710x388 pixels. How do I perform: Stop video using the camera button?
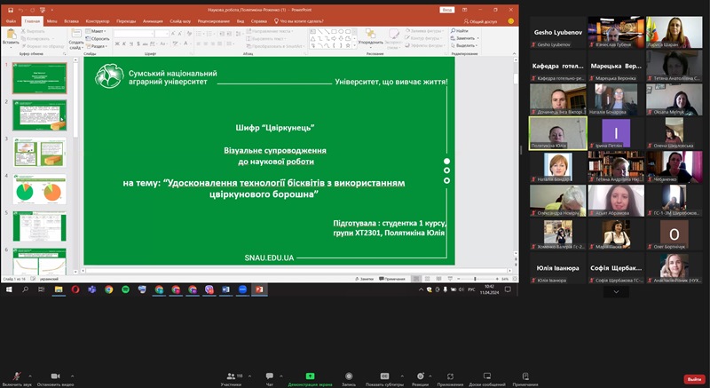click(x=54, y=376)
